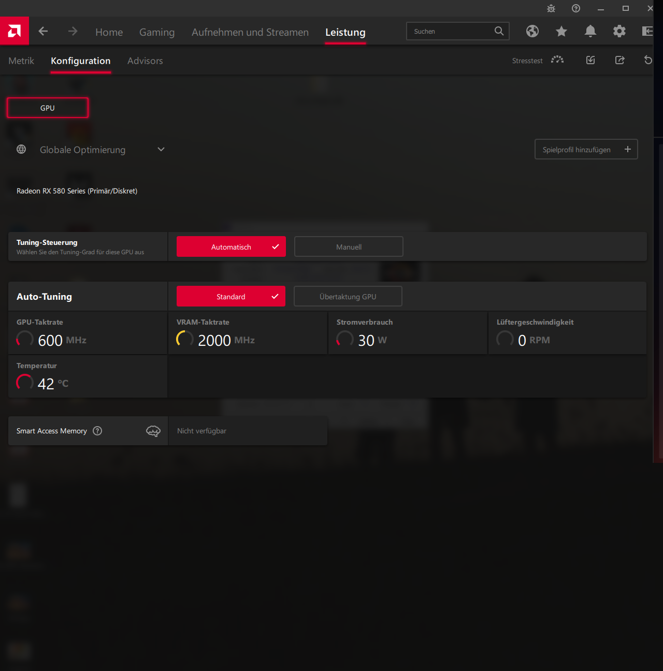Screen dimensions: 663x671
Task: Click the plus icon on Spielprofil hinzufügen
Action: pos(628,149)
